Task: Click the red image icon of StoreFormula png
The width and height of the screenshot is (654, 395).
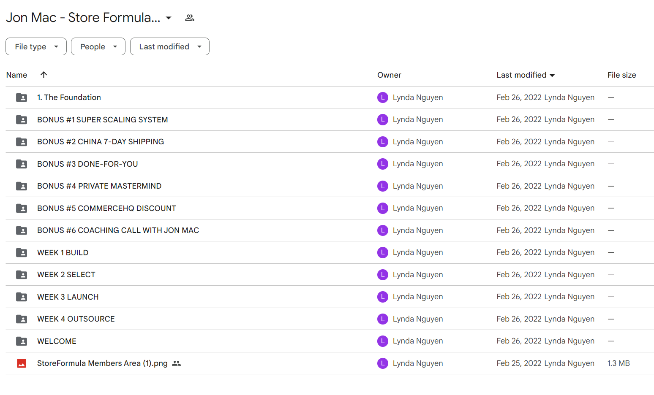Action: pos(22,363)
